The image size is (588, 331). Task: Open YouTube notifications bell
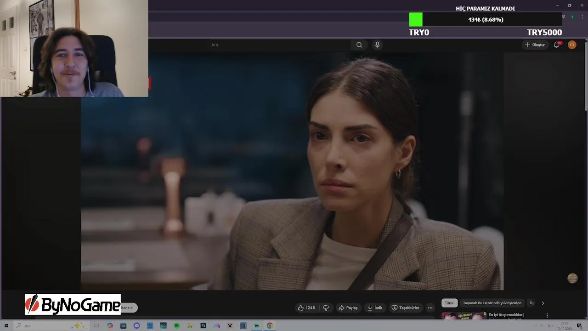coord(557,45)
